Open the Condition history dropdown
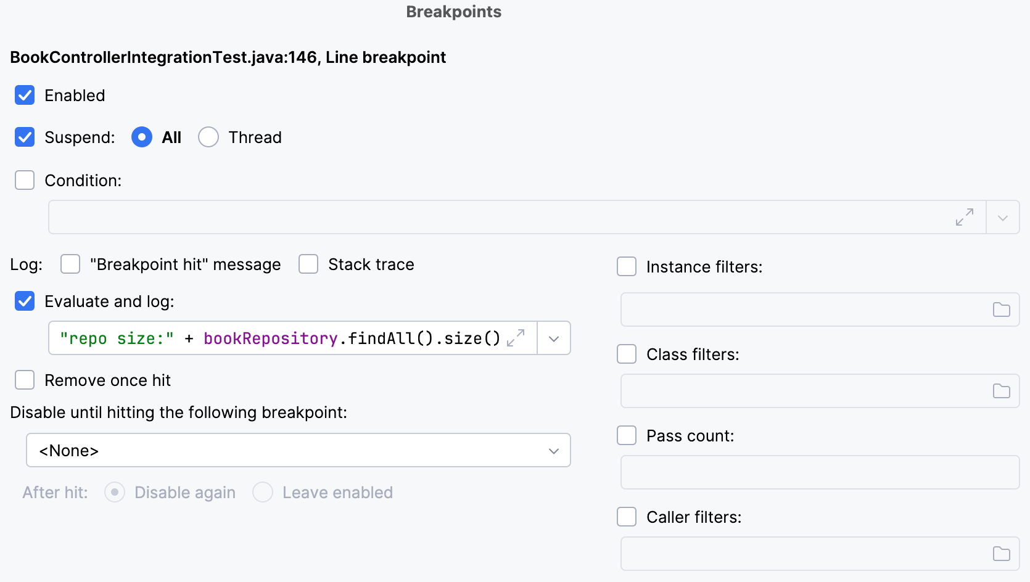The width and height of the screenshot is (1030, 582). [x=1003, y=217]
